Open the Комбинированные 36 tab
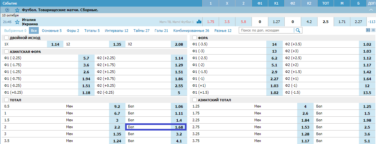The height and width of the screenshot is (144, 376). coord(191,31)
